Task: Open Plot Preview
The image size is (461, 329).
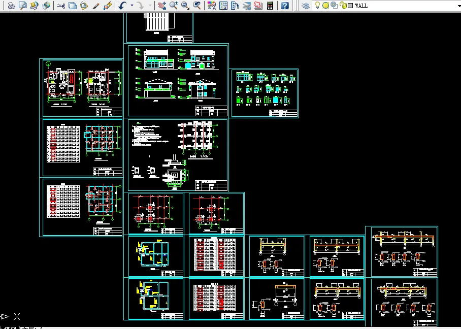Action: (x=23, y=5)
